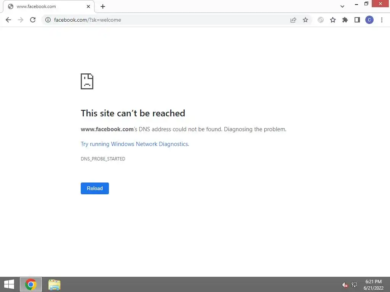
Task: Expand the tab search dropdown chevron
Action: tap(342, 6)
